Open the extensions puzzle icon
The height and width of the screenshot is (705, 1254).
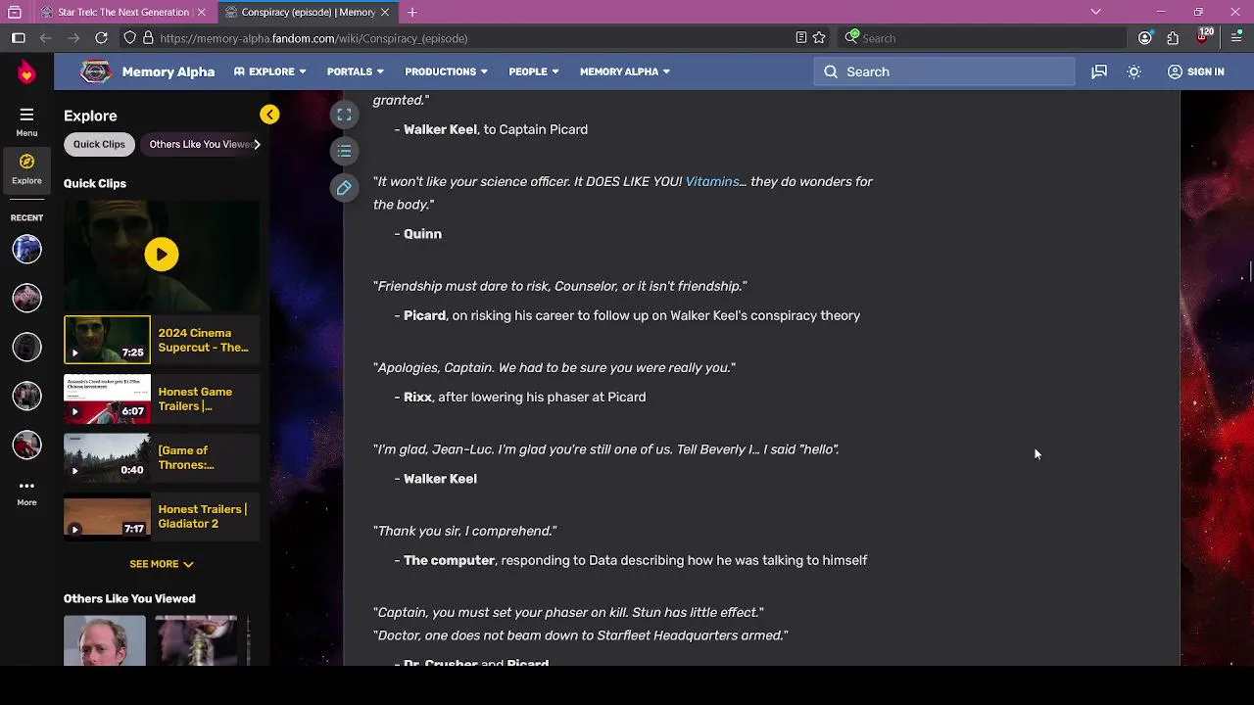[x=1173, y=38]
